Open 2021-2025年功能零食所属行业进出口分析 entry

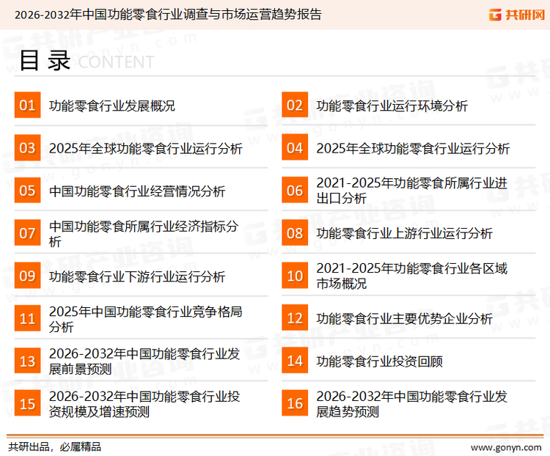411,191
